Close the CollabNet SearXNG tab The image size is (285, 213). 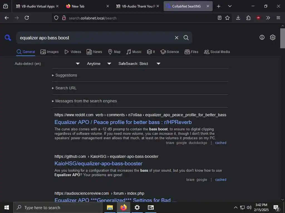coord(208,6)
